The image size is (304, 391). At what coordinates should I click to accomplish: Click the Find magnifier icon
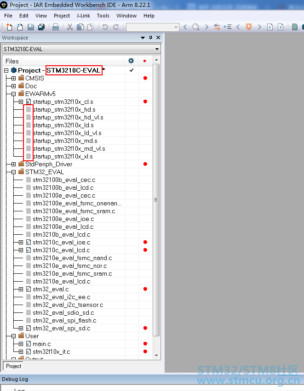196,27
